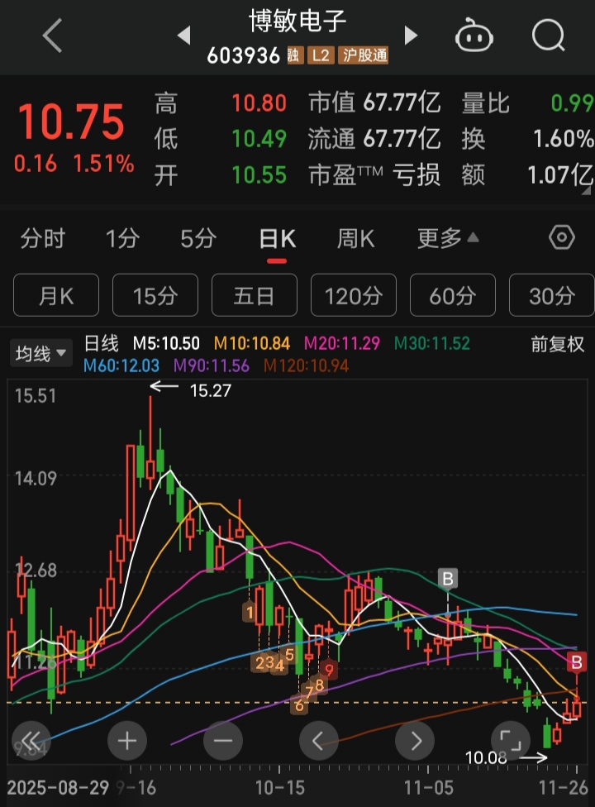Tap the 1.51% change percentage
This screenshot has height=807, width=595.
(x=103, y=164)
